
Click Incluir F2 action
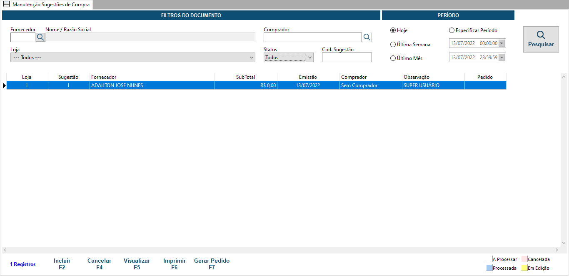click(x=62, y=264)
